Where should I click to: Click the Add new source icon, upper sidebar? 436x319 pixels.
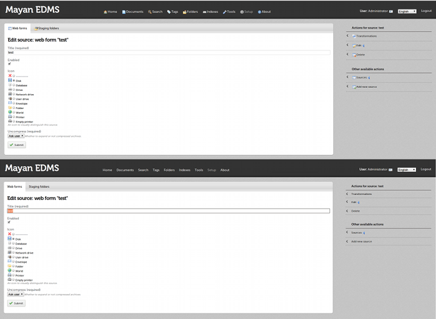(354, 87)
